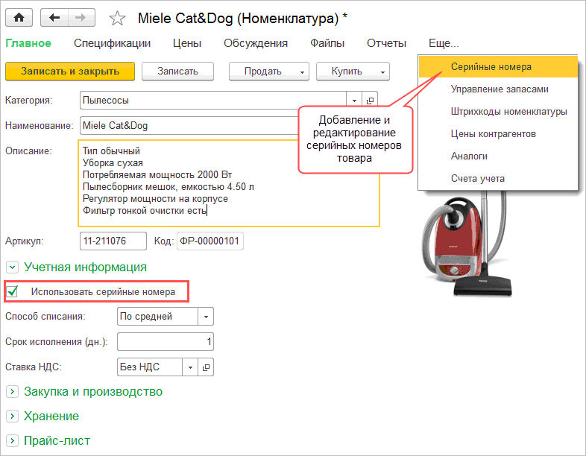Open the Ставка НДС dropdown arrow
Viewport: 586px width, 456px height.
(190, 367)
